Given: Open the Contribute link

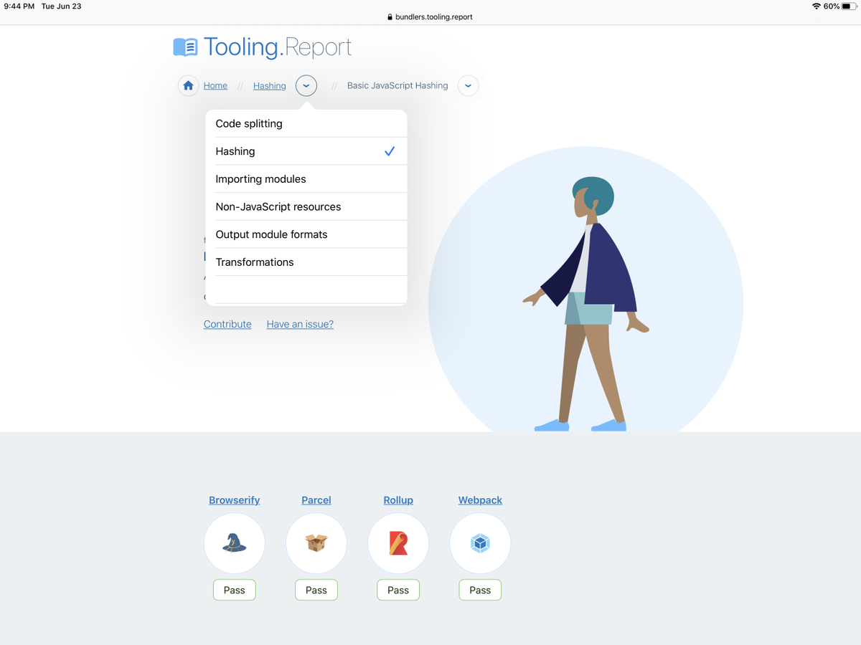Looking at the screenshot, I should pyautogui.click(x=227, y=324).
